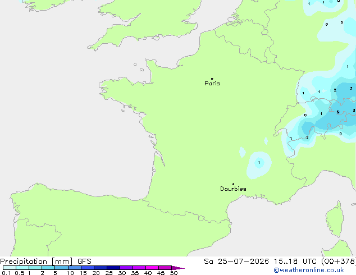The image size is (356, 275).
Task: Select the 35–40 mm legend color swatch
Action: coord(139,268)
